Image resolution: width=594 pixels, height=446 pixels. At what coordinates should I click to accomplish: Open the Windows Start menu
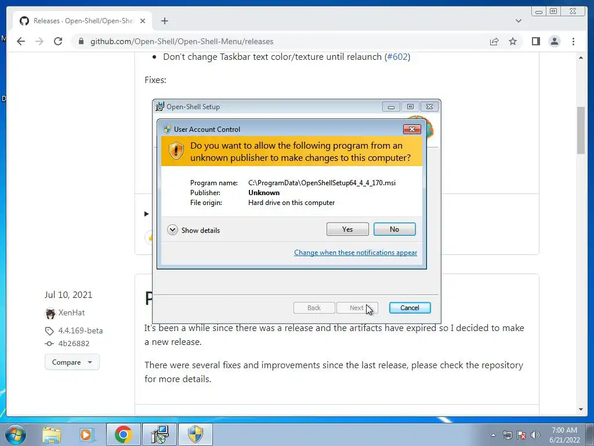[15, 434]
